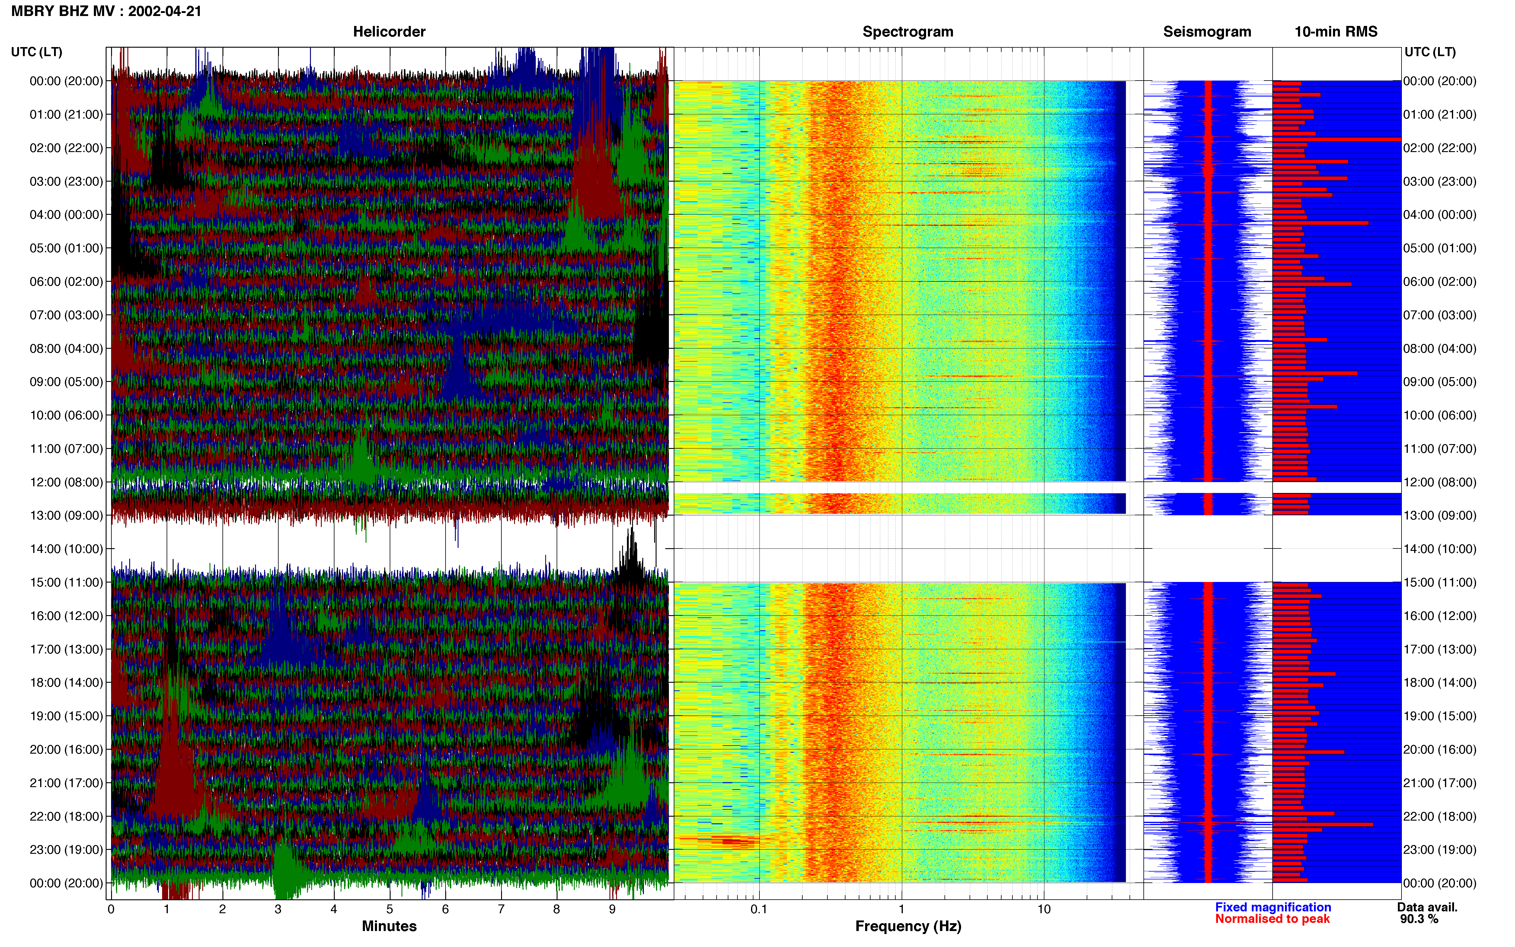Image resolution: width=1515 pixels, height=947 pixels.
Task: Click the '04:00 (00:00)' label right of the RMS panel
Action: (1440, 215)
